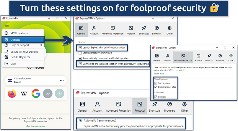
Task: Open Advanced Protection in bottom Options window
Action: point(118,107)
